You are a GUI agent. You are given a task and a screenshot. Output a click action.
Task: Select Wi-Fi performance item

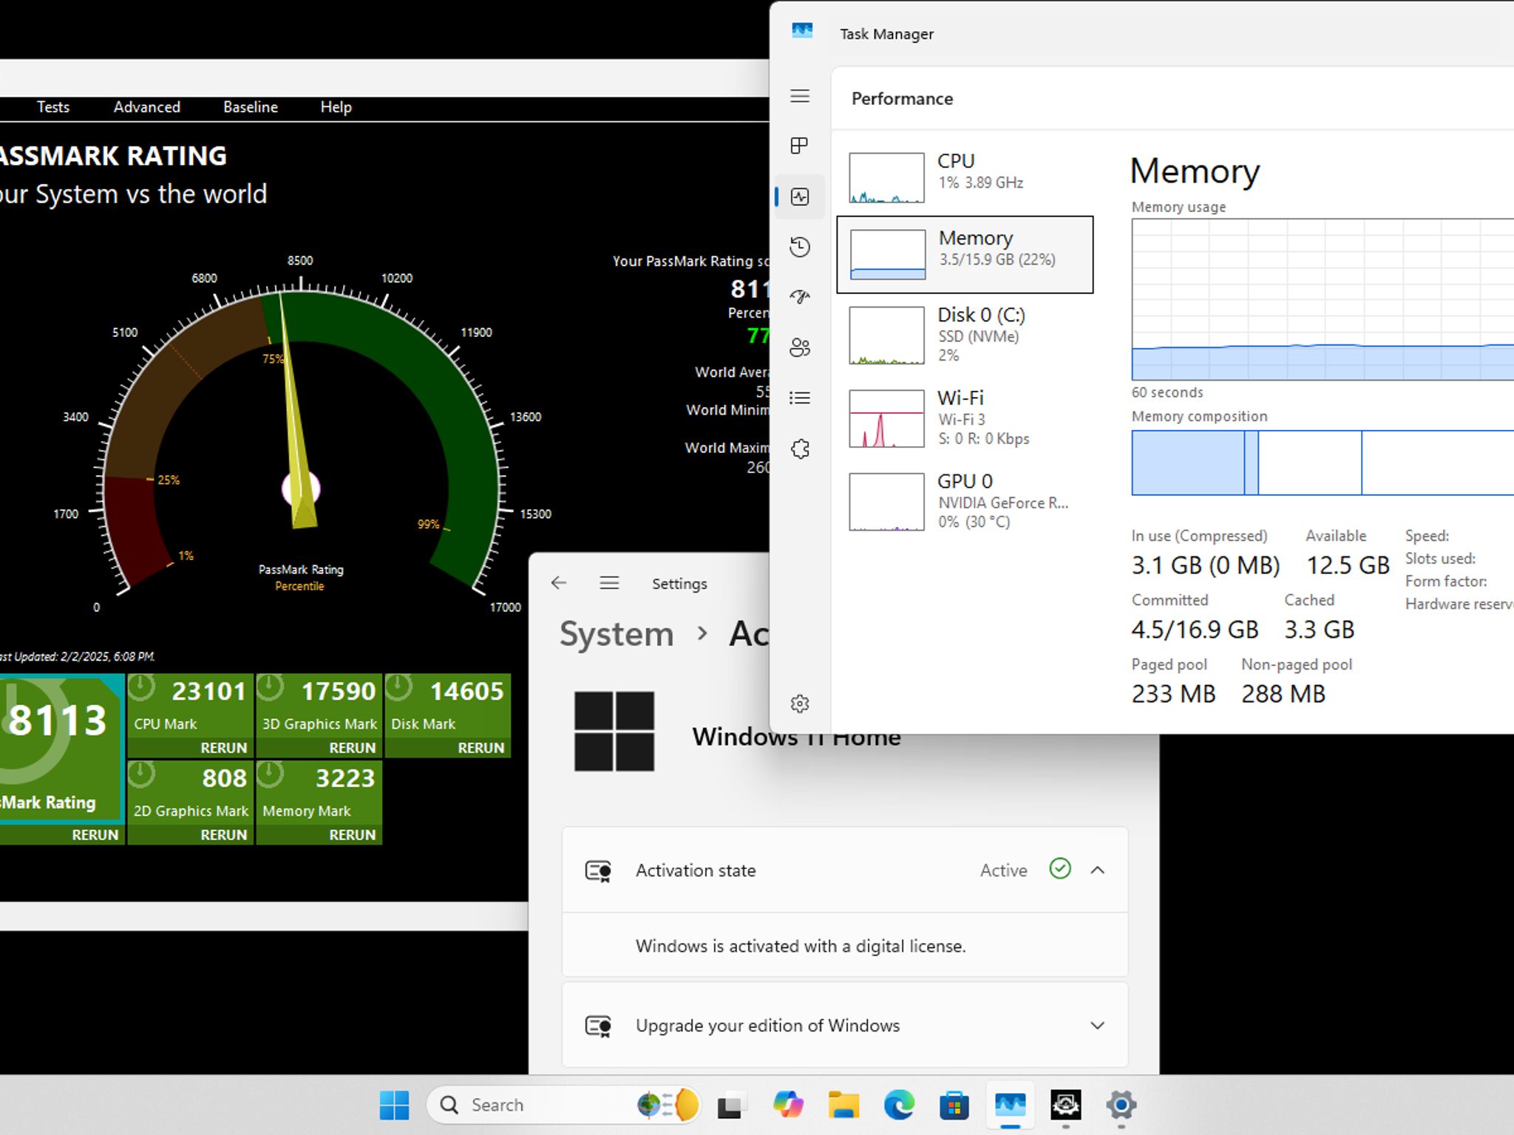(x=965, y=418)
